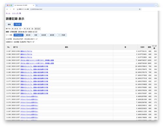
Task: Sort the list by ページ数 order
Action: tap(62, 35)
